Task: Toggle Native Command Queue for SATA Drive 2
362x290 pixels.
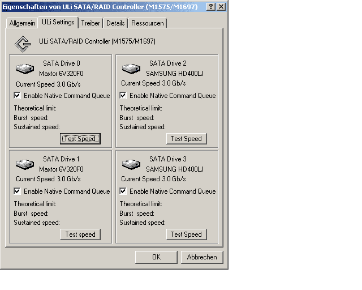Action: pos(123,96)
